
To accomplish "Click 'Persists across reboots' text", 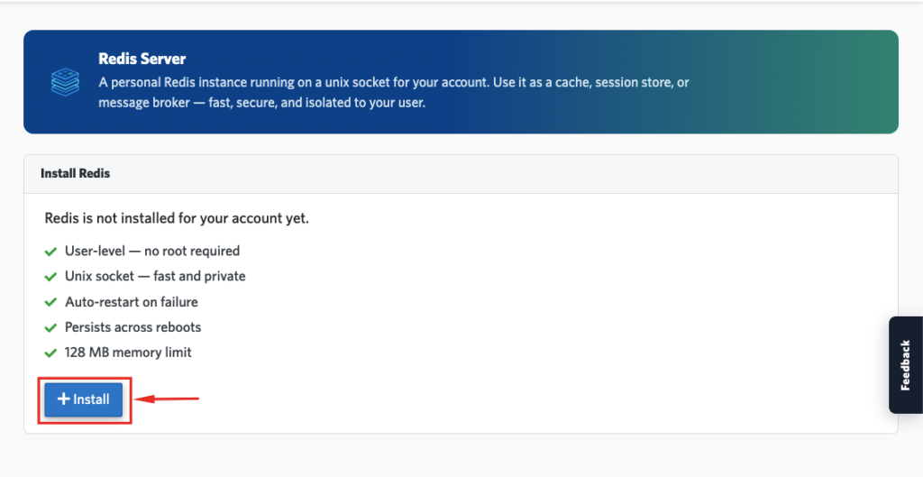I will point(133,327).
